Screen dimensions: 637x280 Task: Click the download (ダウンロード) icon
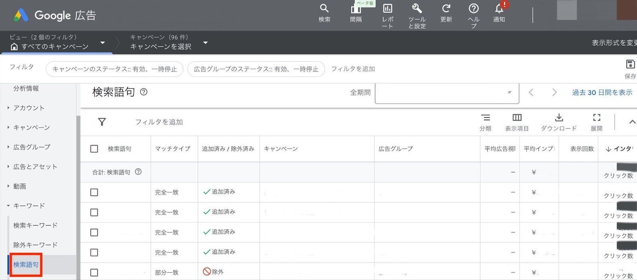pos(559,118)
